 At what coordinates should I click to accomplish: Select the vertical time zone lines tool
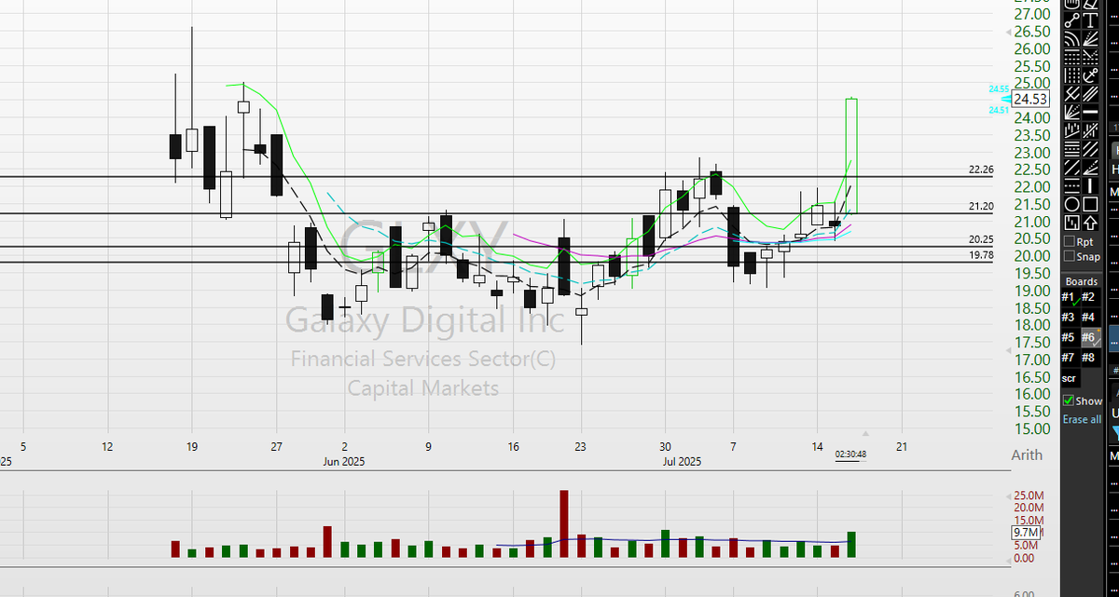pos(1071,75)
